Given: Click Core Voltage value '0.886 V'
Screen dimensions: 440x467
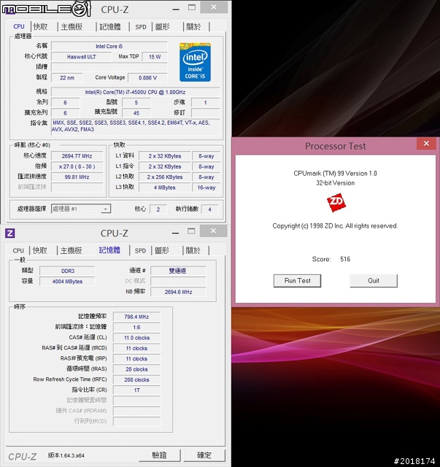Looking at the screenshot, I should coord(147,78).
